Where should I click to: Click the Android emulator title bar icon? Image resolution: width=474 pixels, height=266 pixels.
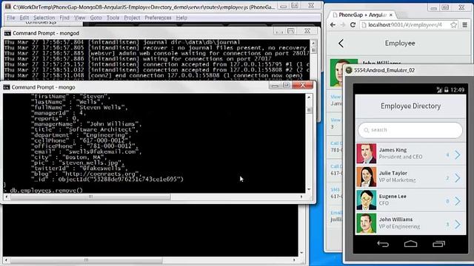(349, 70)
